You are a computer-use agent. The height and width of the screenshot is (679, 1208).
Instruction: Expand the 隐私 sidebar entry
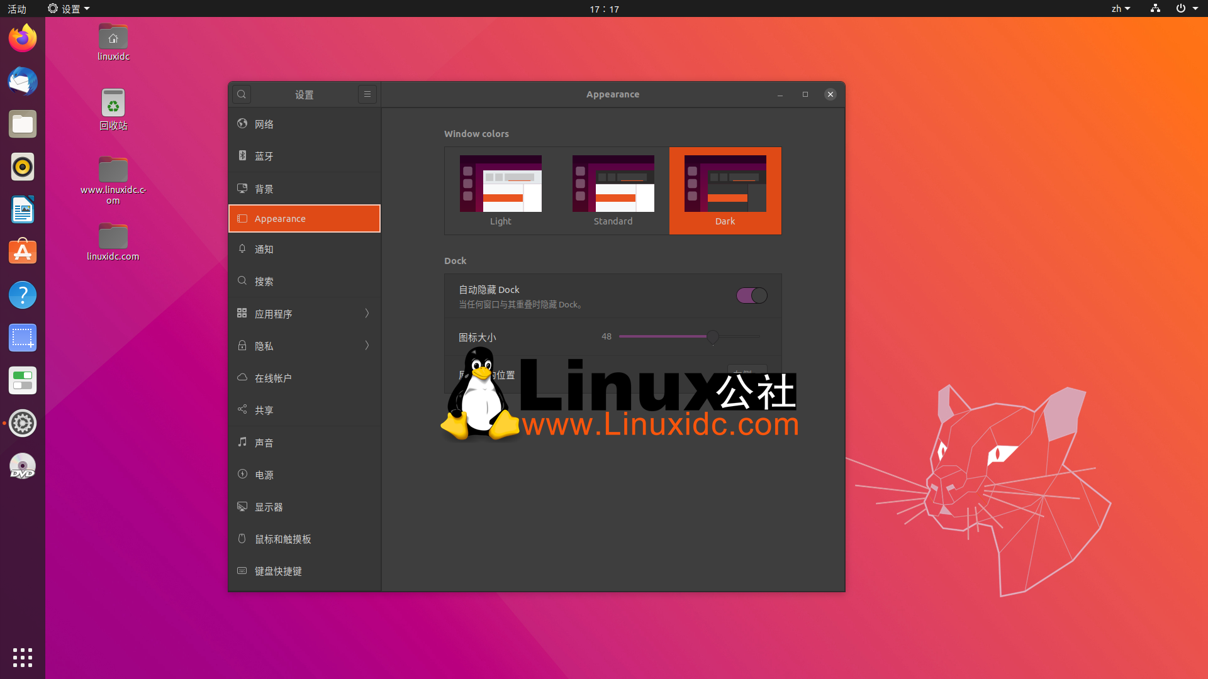(264, 346)
